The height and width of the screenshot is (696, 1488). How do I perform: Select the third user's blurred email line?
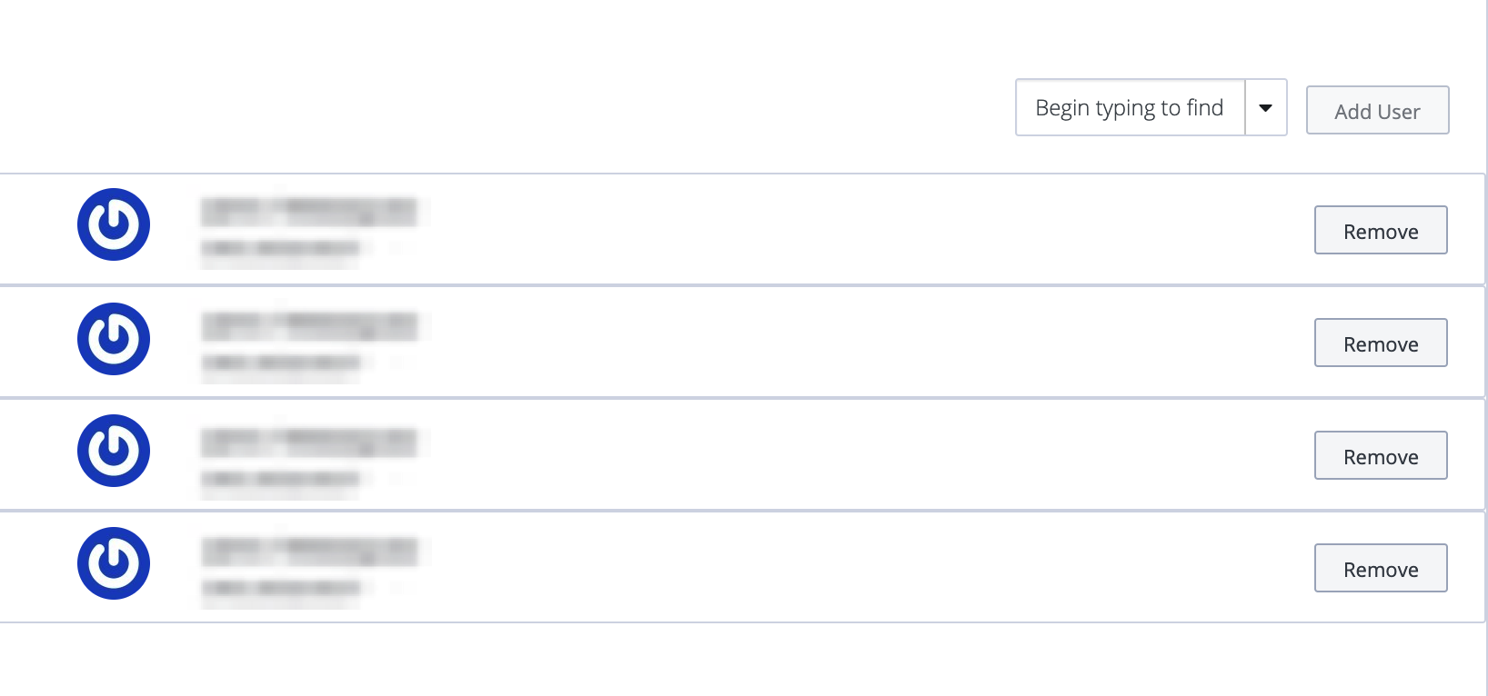[281, 479]
